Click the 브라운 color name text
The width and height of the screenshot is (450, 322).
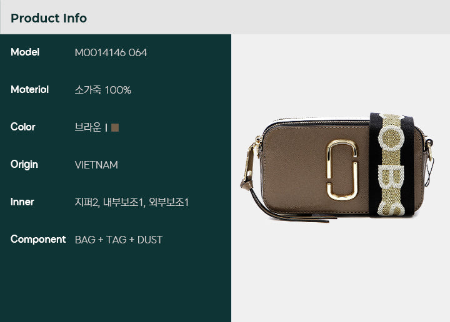(x=88, y=127)
